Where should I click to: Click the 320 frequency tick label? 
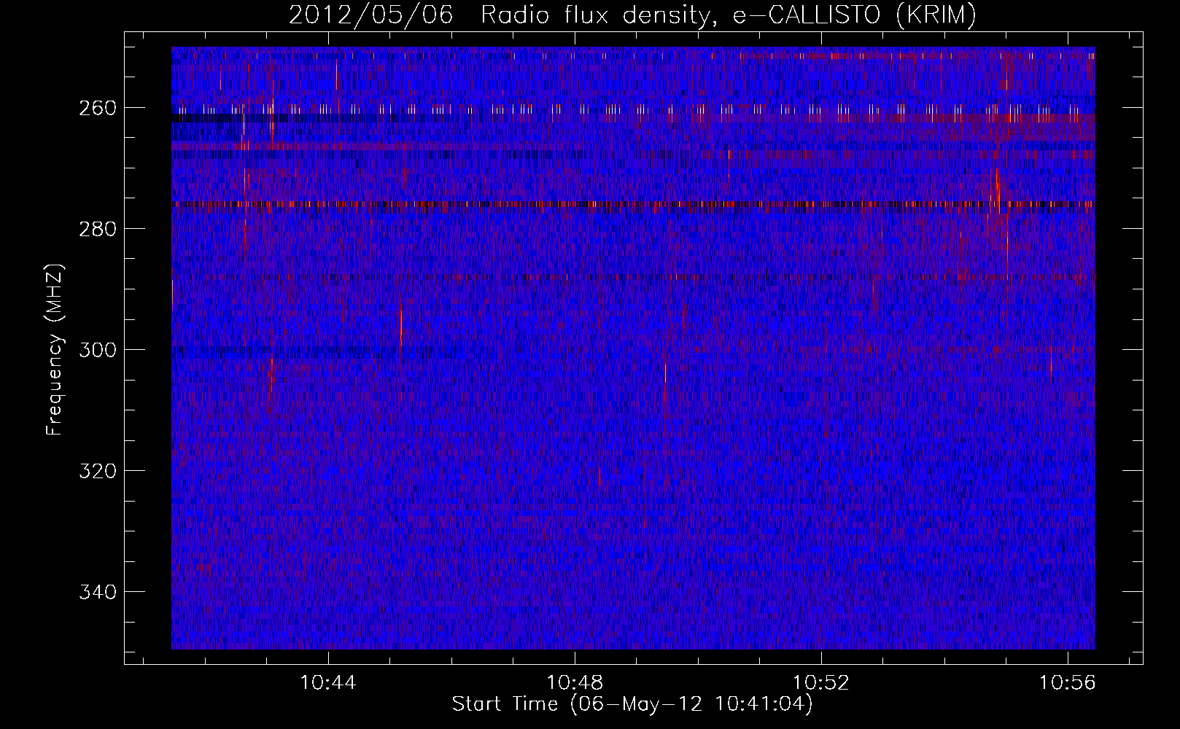[x=97, y=471]
